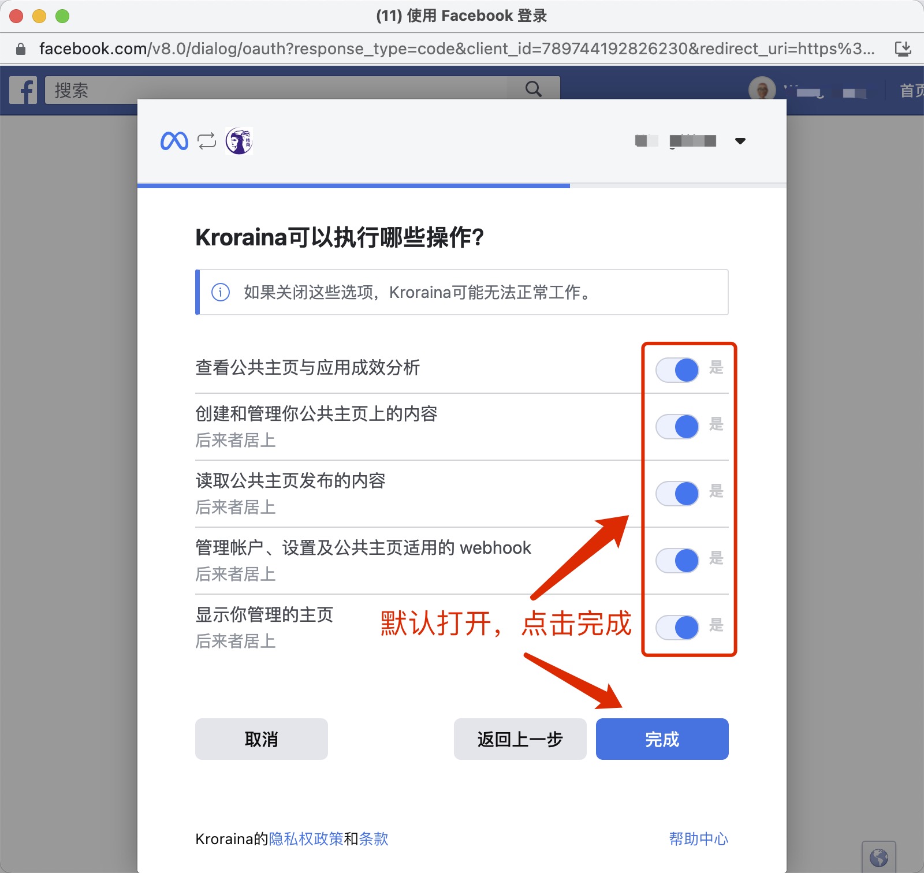Screen dimensions: 924x873
Task: Click the info icon in notice banner
Action: pos(221,292)
